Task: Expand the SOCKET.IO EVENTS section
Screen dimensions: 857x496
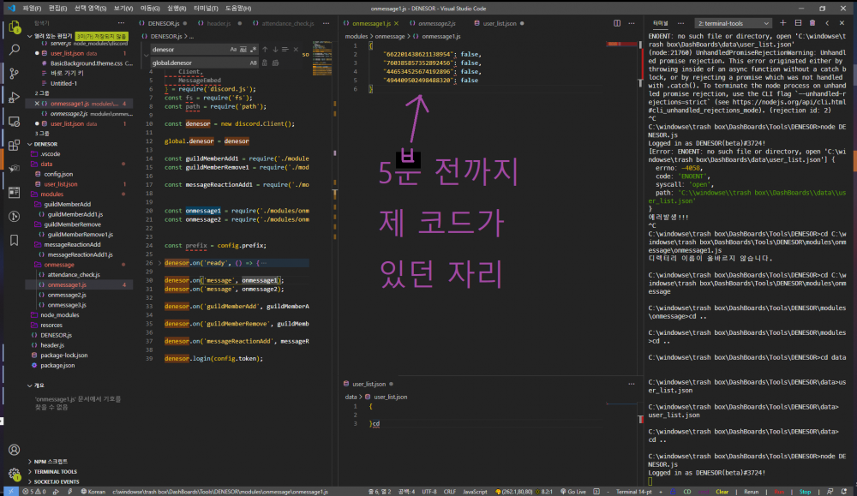Action: point(29,481)
